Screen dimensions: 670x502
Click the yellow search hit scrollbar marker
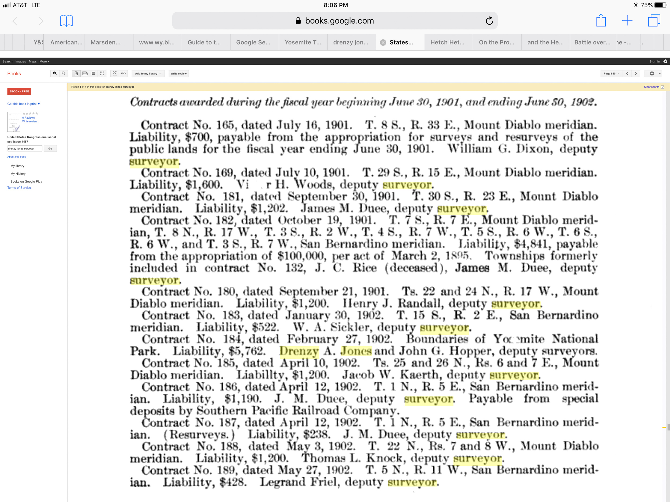tap(664, 427)
